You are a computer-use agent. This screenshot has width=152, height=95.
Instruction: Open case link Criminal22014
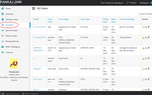(39, 27)
